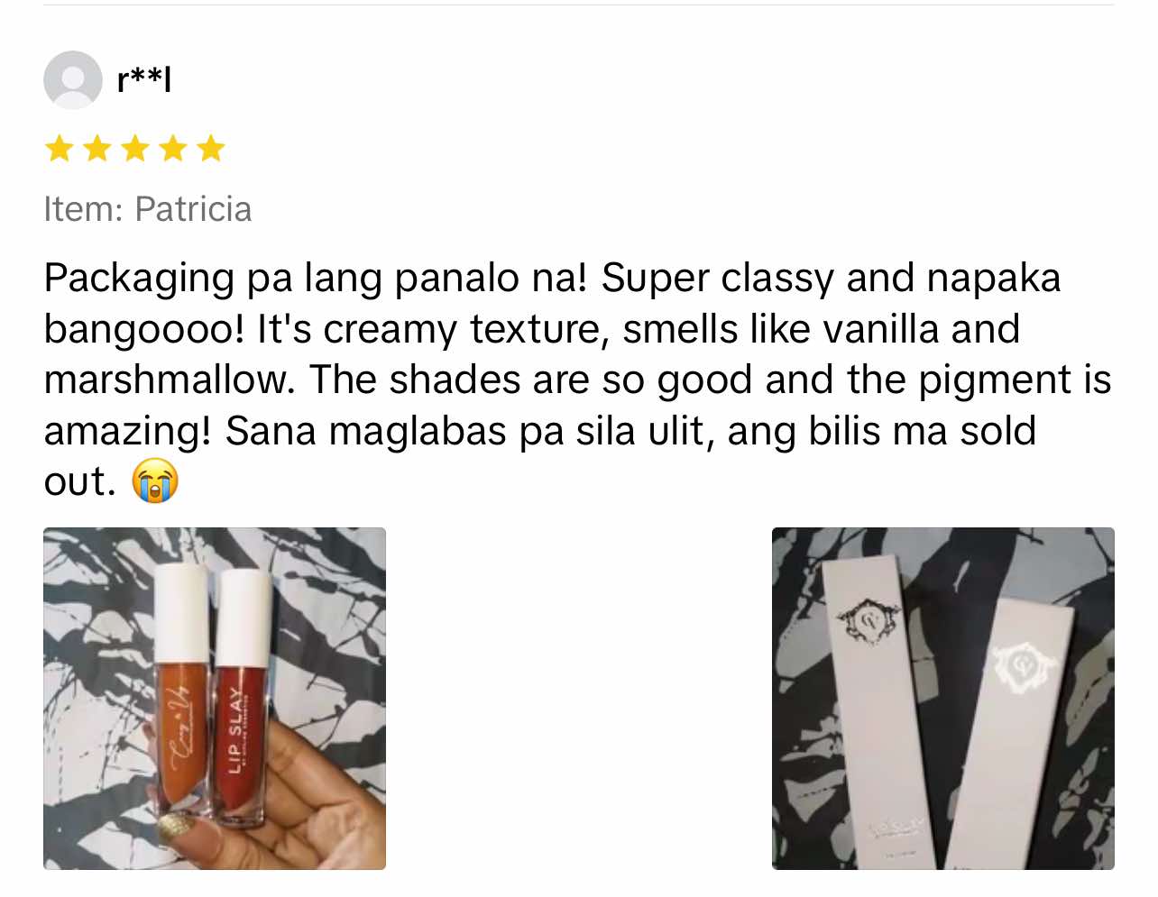Open the gray default profile avatar

(x=73, y=80)
